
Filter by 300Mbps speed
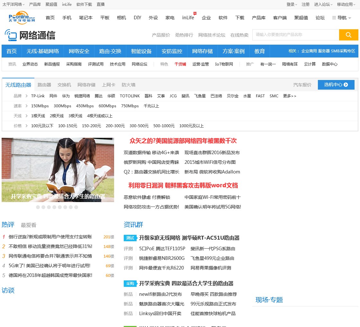tap(62, 106)
